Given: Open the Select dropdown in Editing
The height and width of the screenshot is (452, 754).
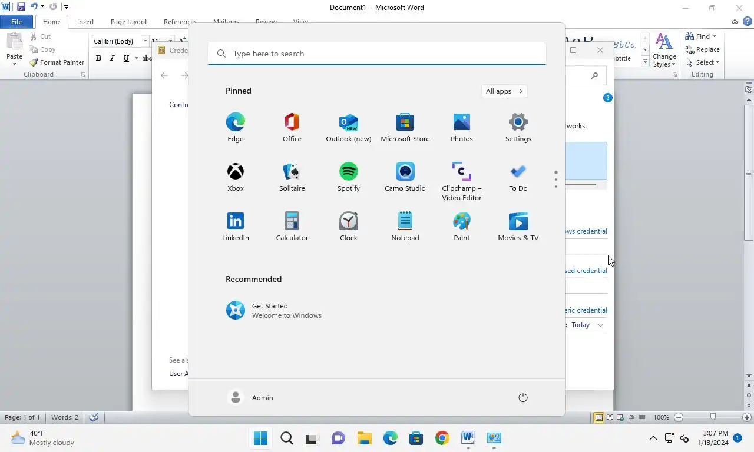Looking at the screenshot, I should (x=702, y=62).
